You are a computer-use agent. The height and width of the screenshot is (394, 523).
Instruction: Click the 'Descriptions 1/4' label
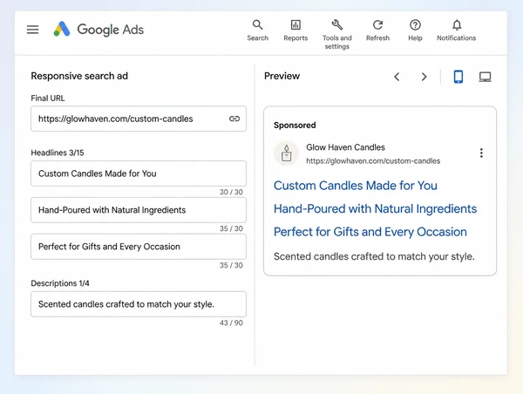(x=60, y=283)
